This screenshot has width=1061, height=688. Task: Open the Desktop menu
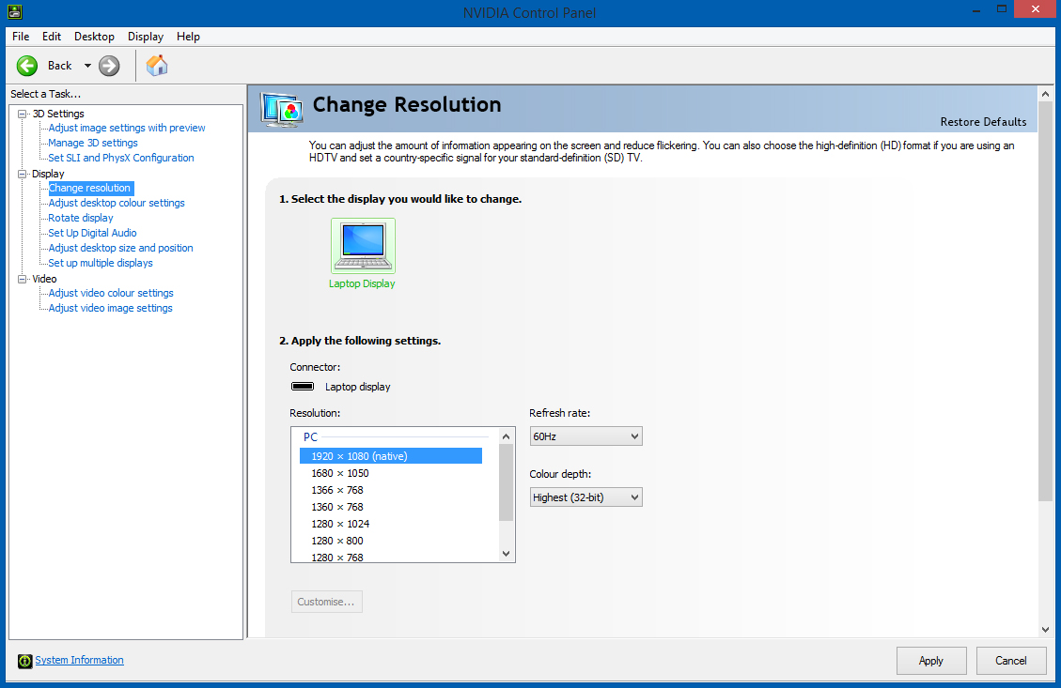click(94, 37)
